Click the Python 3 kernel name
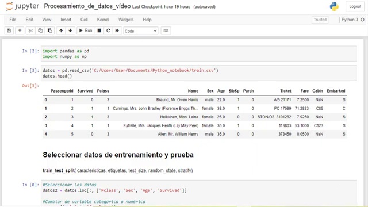This screenshot has height=207, width=368. click(x=350, y=20)
